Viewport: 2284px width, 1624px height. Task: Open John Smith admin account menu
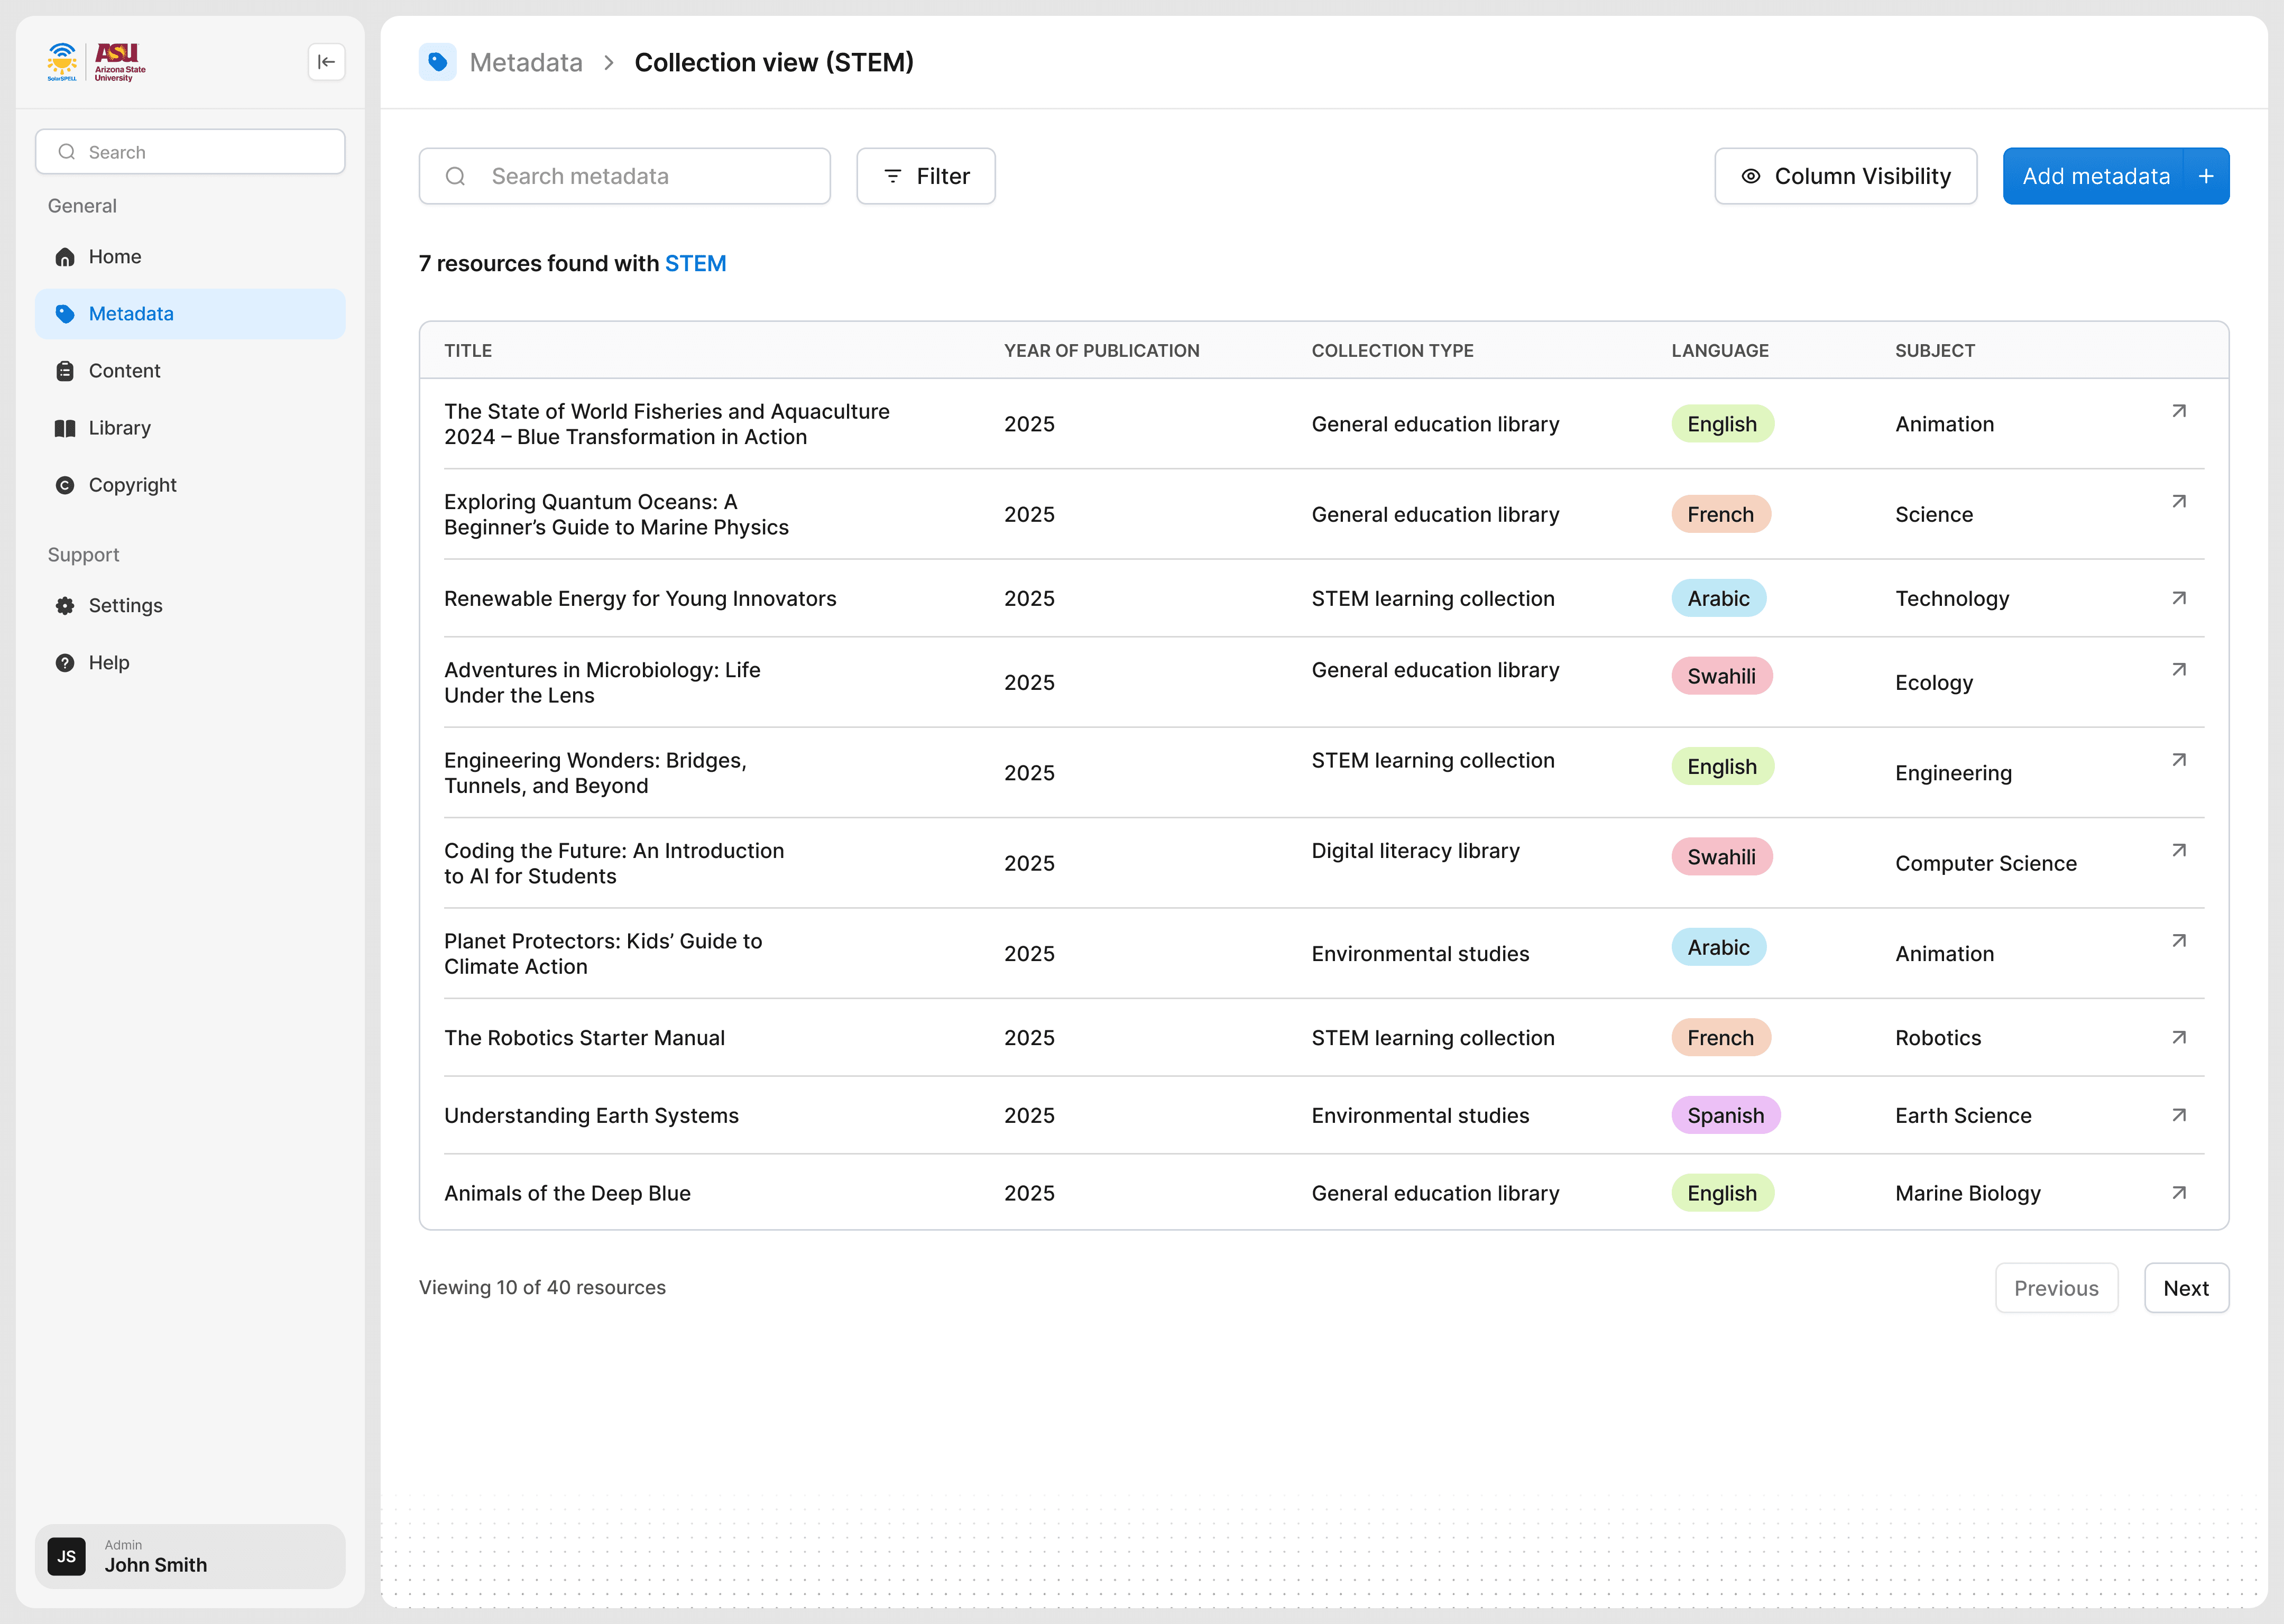pos(190,1556)
